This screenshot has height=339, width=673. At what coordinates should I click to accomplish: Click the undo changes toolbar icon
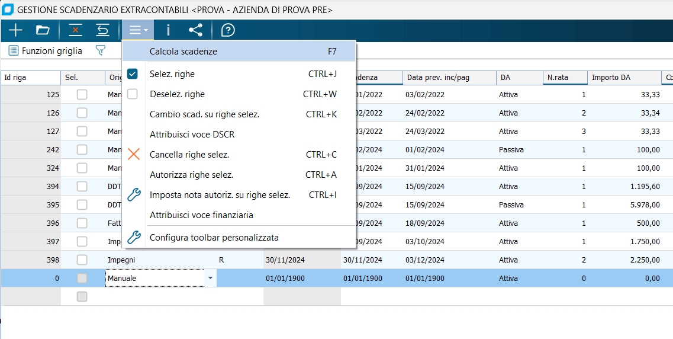click(103, 30)
